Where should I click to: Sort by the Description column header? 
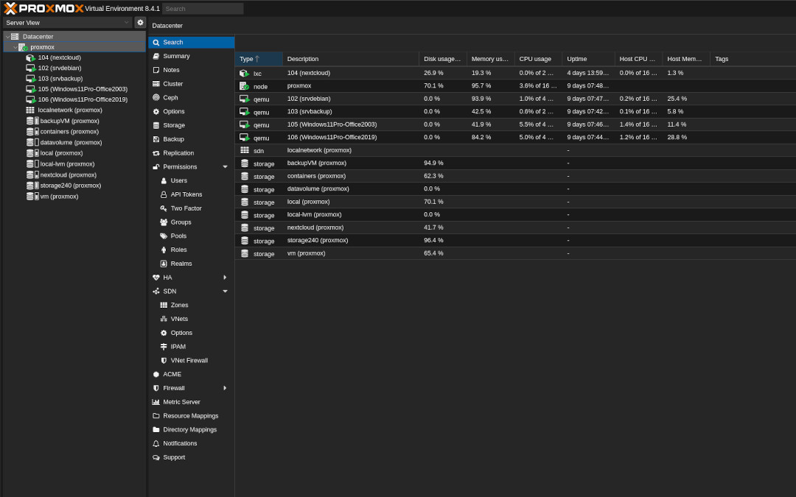(x=351, y=59)
